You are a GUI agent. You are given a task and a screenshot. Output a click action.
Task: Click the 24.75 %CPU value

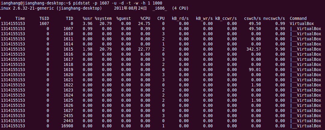click(x=144, y=24)
